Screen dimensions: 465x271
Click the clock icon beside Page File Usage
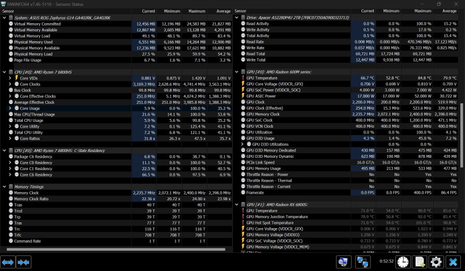[11, 60]
